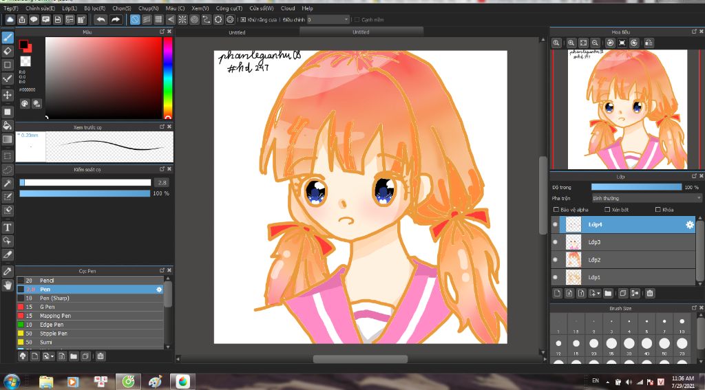Open settings gear for layer Lớp4
This screenshot has height=390, width=705.
690,225
